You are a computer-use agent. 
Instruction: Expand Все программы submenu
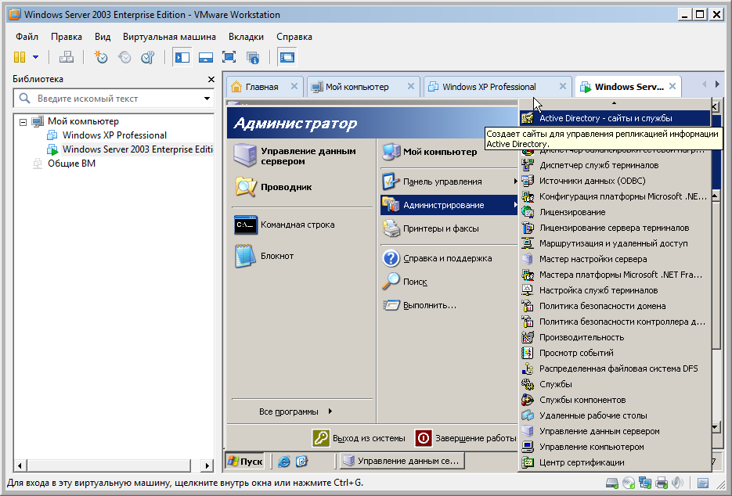pos(295,412)
